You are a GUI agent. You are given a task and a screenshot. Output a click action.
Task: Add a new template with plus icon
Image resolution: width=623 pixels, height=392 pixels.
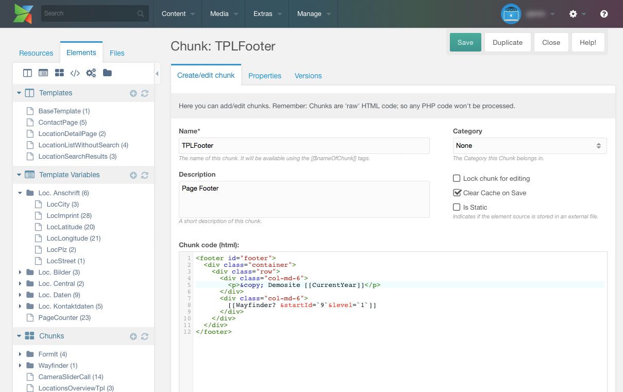pyautogui.click(x=133, y=93)
